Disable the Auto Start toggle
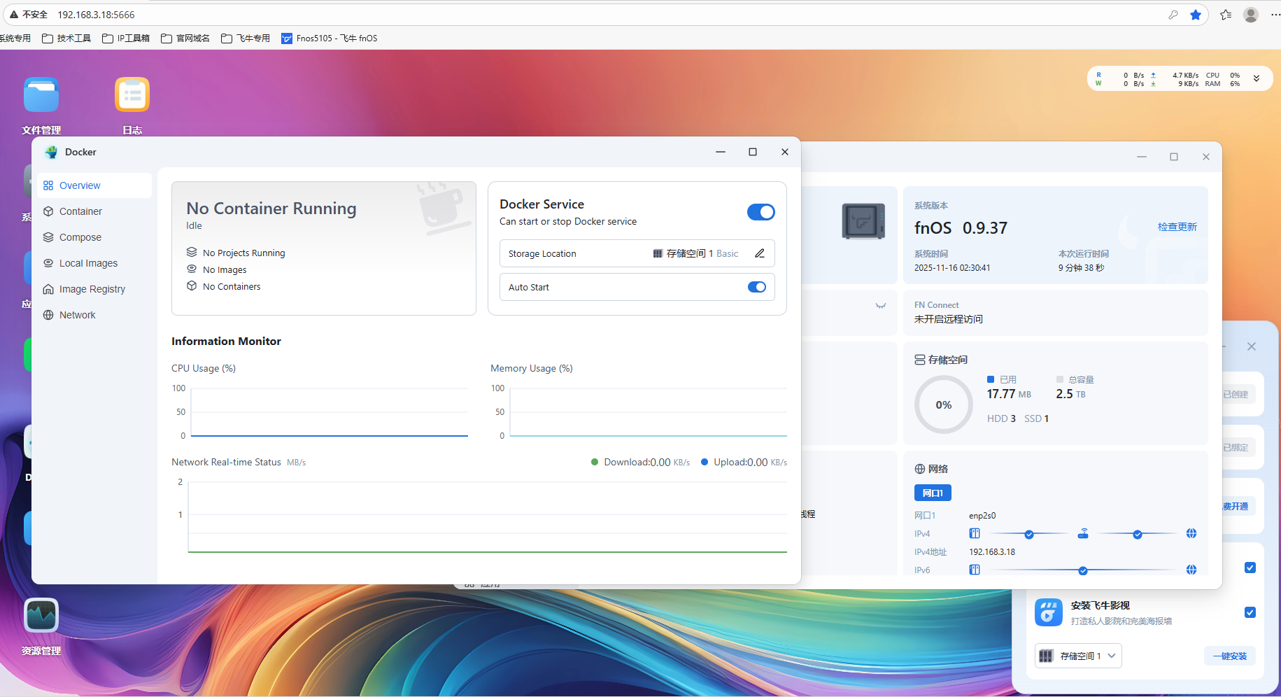Screen dimensions: 1281x697 756,287
